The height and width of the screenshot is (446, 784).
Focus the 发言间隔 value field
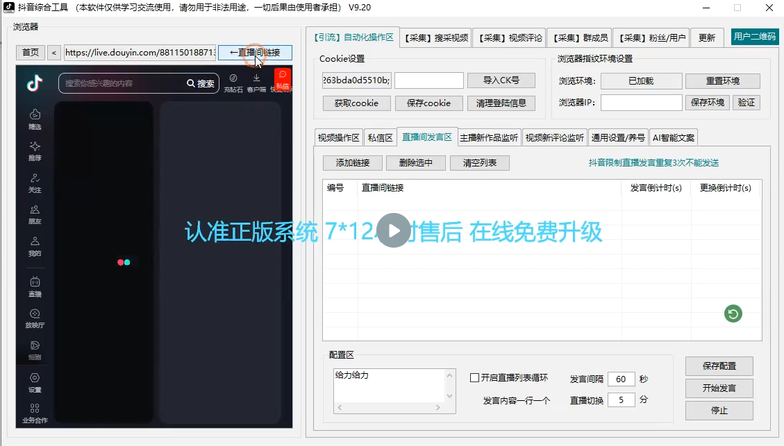[x=621, y=379]
